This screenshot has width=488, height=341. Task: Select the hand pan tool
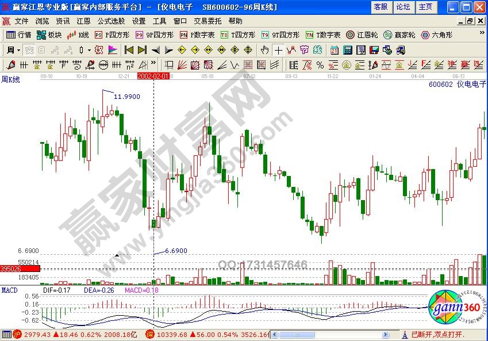coord(264,49)
